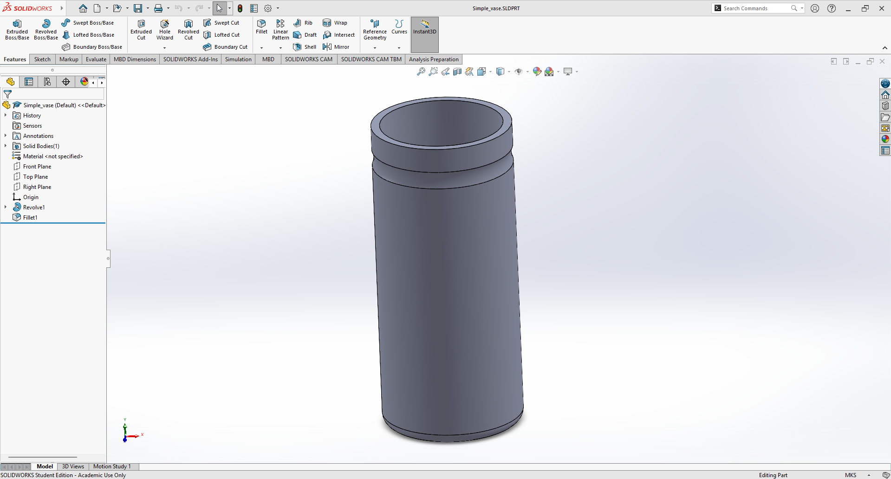891x479 pixels.
Task: Open the Wrap feature
Action: click(x=335, y=23)
